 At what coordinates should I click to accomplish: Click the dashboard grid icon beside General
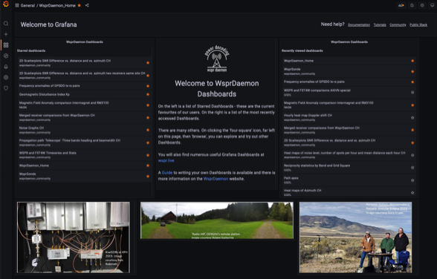point(16,5)
